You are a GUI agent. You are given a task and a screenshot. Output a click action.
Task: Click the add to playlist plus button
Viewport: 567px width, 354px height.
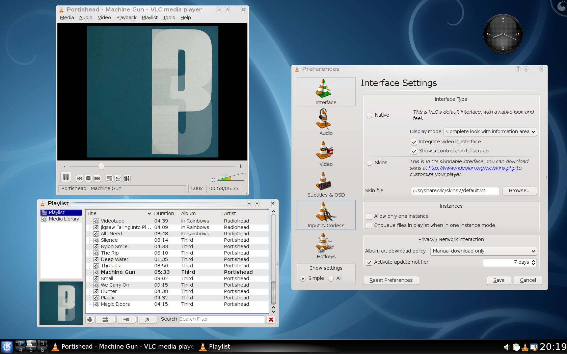click(90, 320)
